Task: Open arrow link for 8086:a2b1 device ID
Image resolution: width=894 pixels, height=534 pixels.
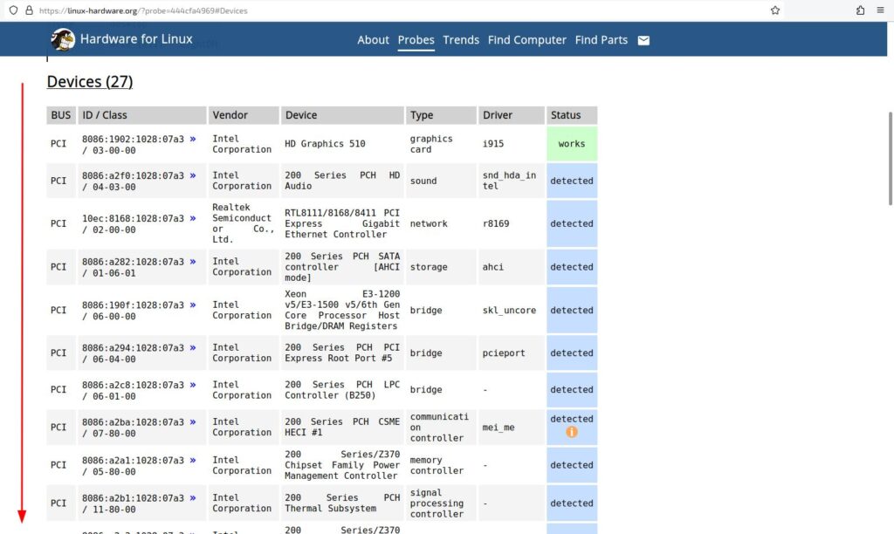Action: click(193, 497)
